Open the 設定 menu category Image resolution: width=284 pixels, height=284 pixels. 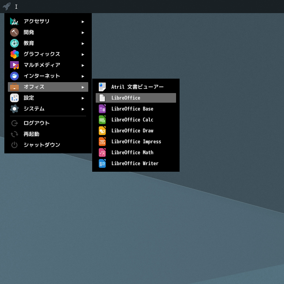coord(48,98)
